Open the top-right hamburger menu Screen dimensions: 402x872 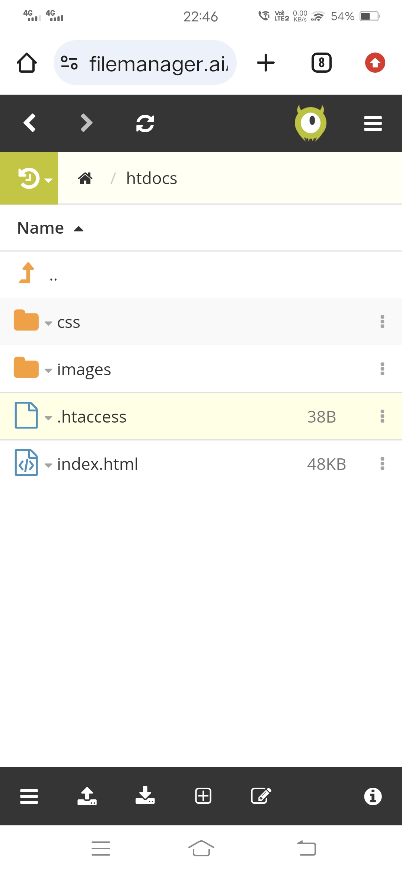[x=373, y=123]
